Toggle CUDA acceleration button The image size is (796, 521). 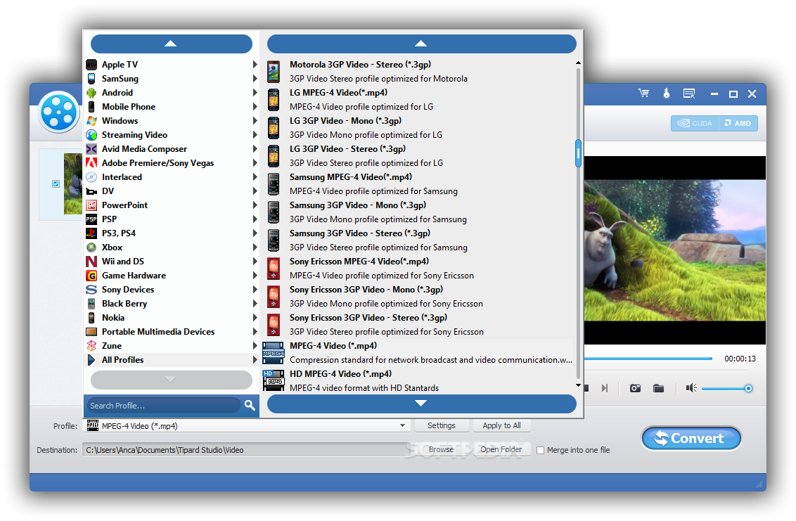pyautogui.click(x=695, y=124)
